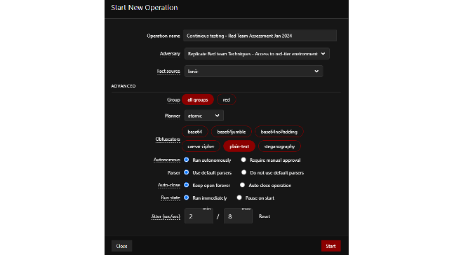Choose the base64 obfuscator
The height and width of the screenshot is (255, 454).
pos(195,132)
